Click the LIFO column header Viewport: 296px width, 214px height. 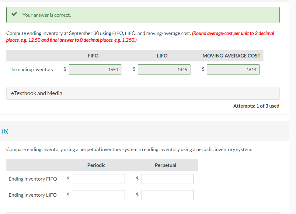(x=162, y=56)
